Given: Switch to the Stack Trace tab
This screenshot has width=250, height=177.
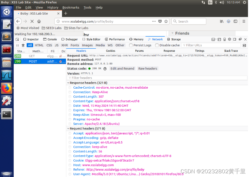Looking at the screenshot, I should point(231,51).
